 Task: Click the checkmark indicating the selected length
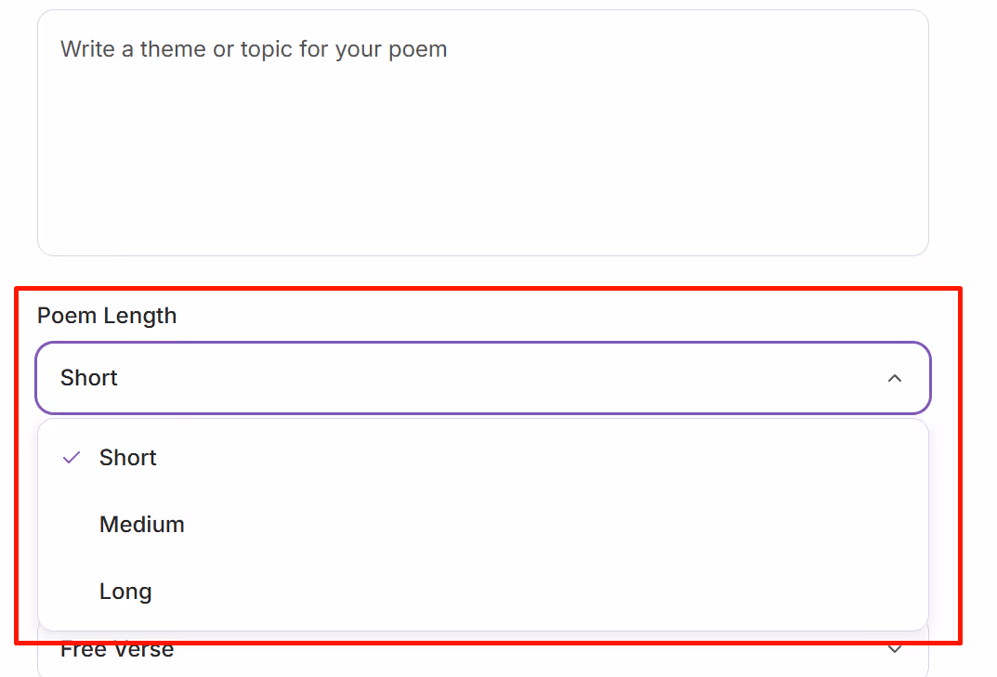pos(71,457)
